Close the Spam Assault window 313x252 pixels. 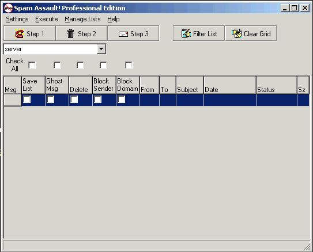(x=305, y=8)
